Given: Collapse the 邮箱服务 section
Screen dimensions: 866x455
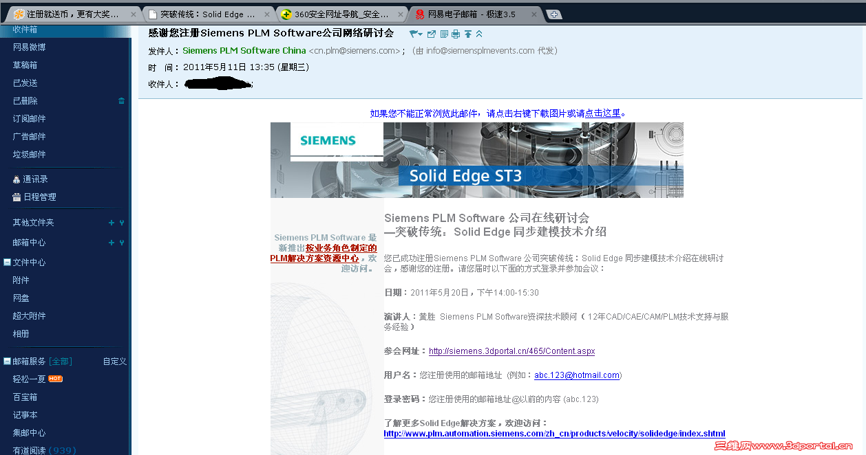Looking at the screenshot, I should pos(7,362).
